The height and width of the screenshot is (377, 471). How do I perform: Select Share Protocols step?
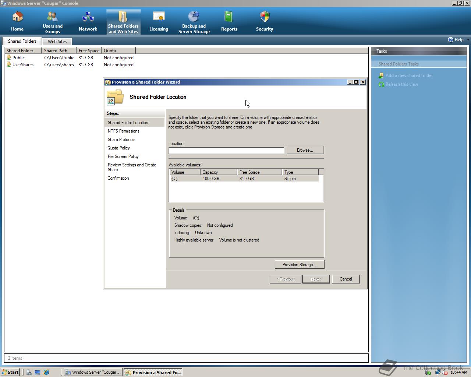(121, 140)
